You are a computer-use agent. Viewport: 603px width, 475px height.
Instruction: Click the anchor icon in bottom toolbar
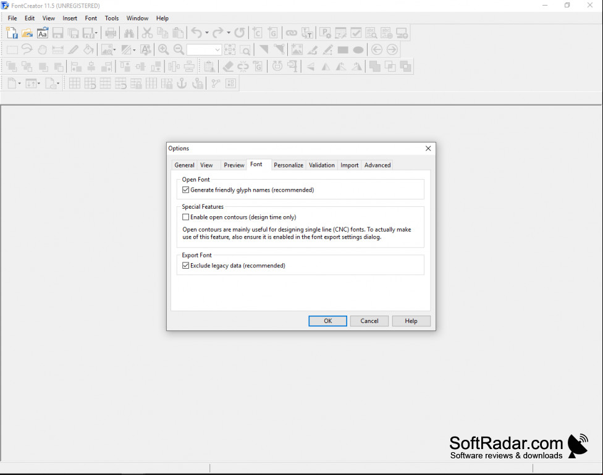[182, 83]
